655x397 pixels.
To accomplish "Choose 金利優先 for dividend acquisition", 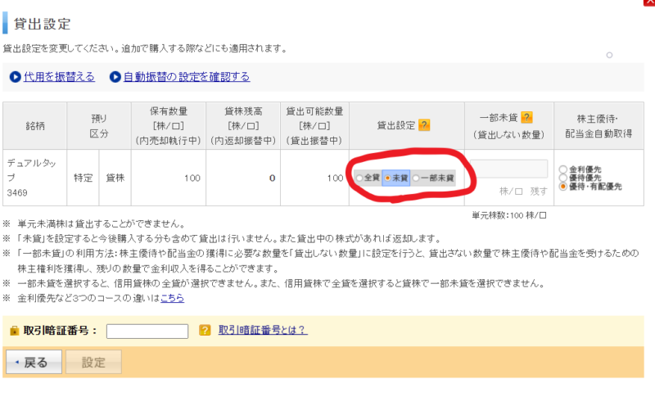I will pos(562,169).
